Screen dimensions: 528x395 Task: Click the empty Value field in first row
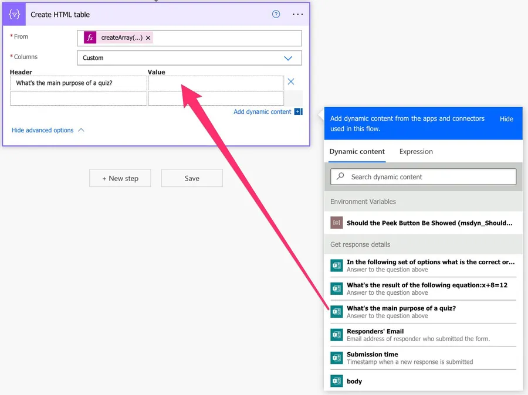pos(215,83)
